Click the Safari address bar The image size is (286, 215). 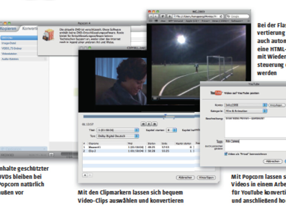198,16
